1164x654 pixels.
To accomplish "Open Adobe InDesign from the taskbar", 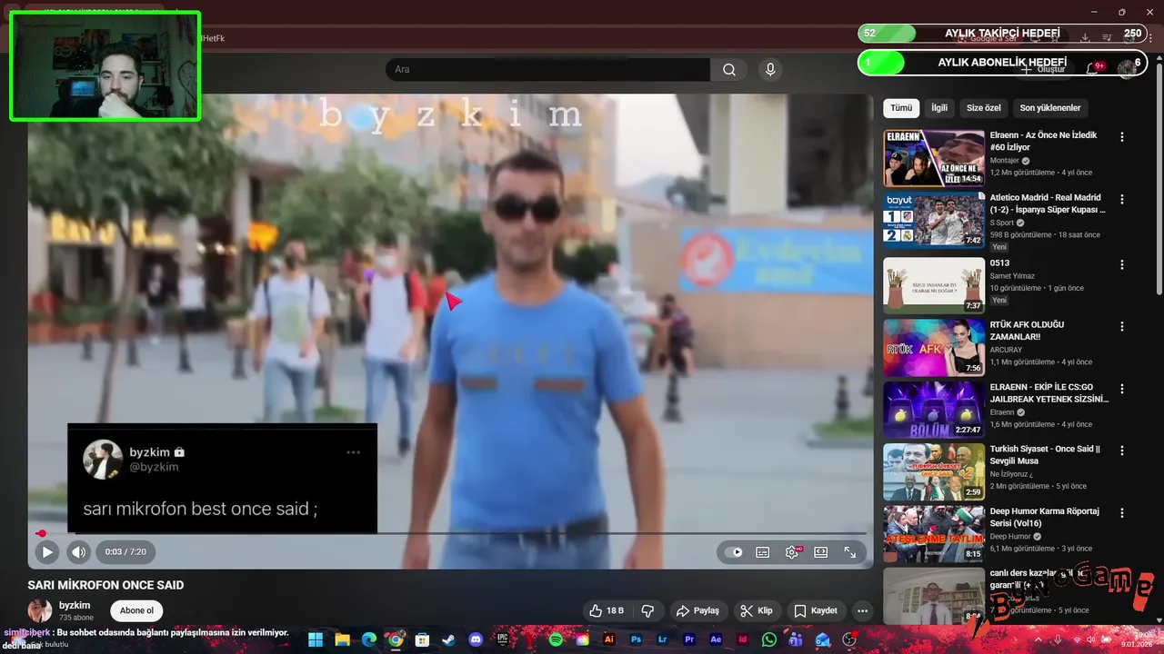I will [x=742, y=639].
